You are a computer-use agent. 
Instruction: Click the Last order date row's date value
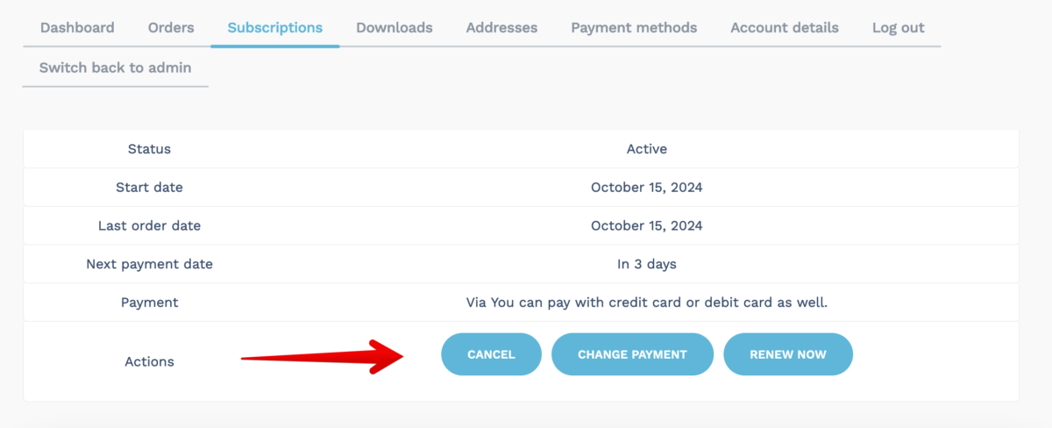tap(646, 225)
